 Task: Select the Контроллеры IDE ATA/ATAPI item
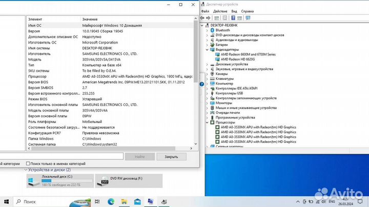click(x=236, y=89)
